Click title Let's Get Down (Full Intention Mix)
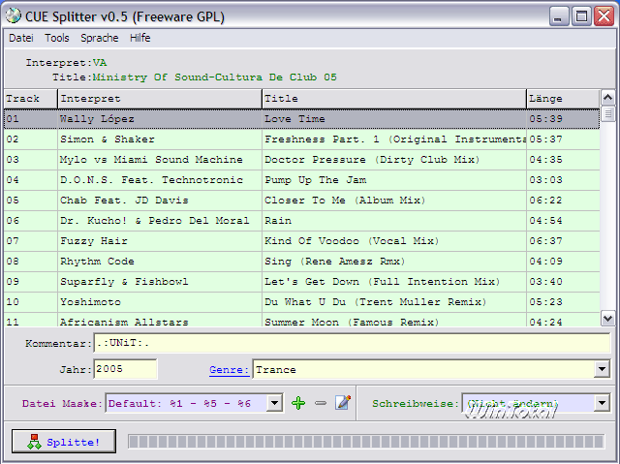This screenshot has width=620, height=464. [394, 282]
